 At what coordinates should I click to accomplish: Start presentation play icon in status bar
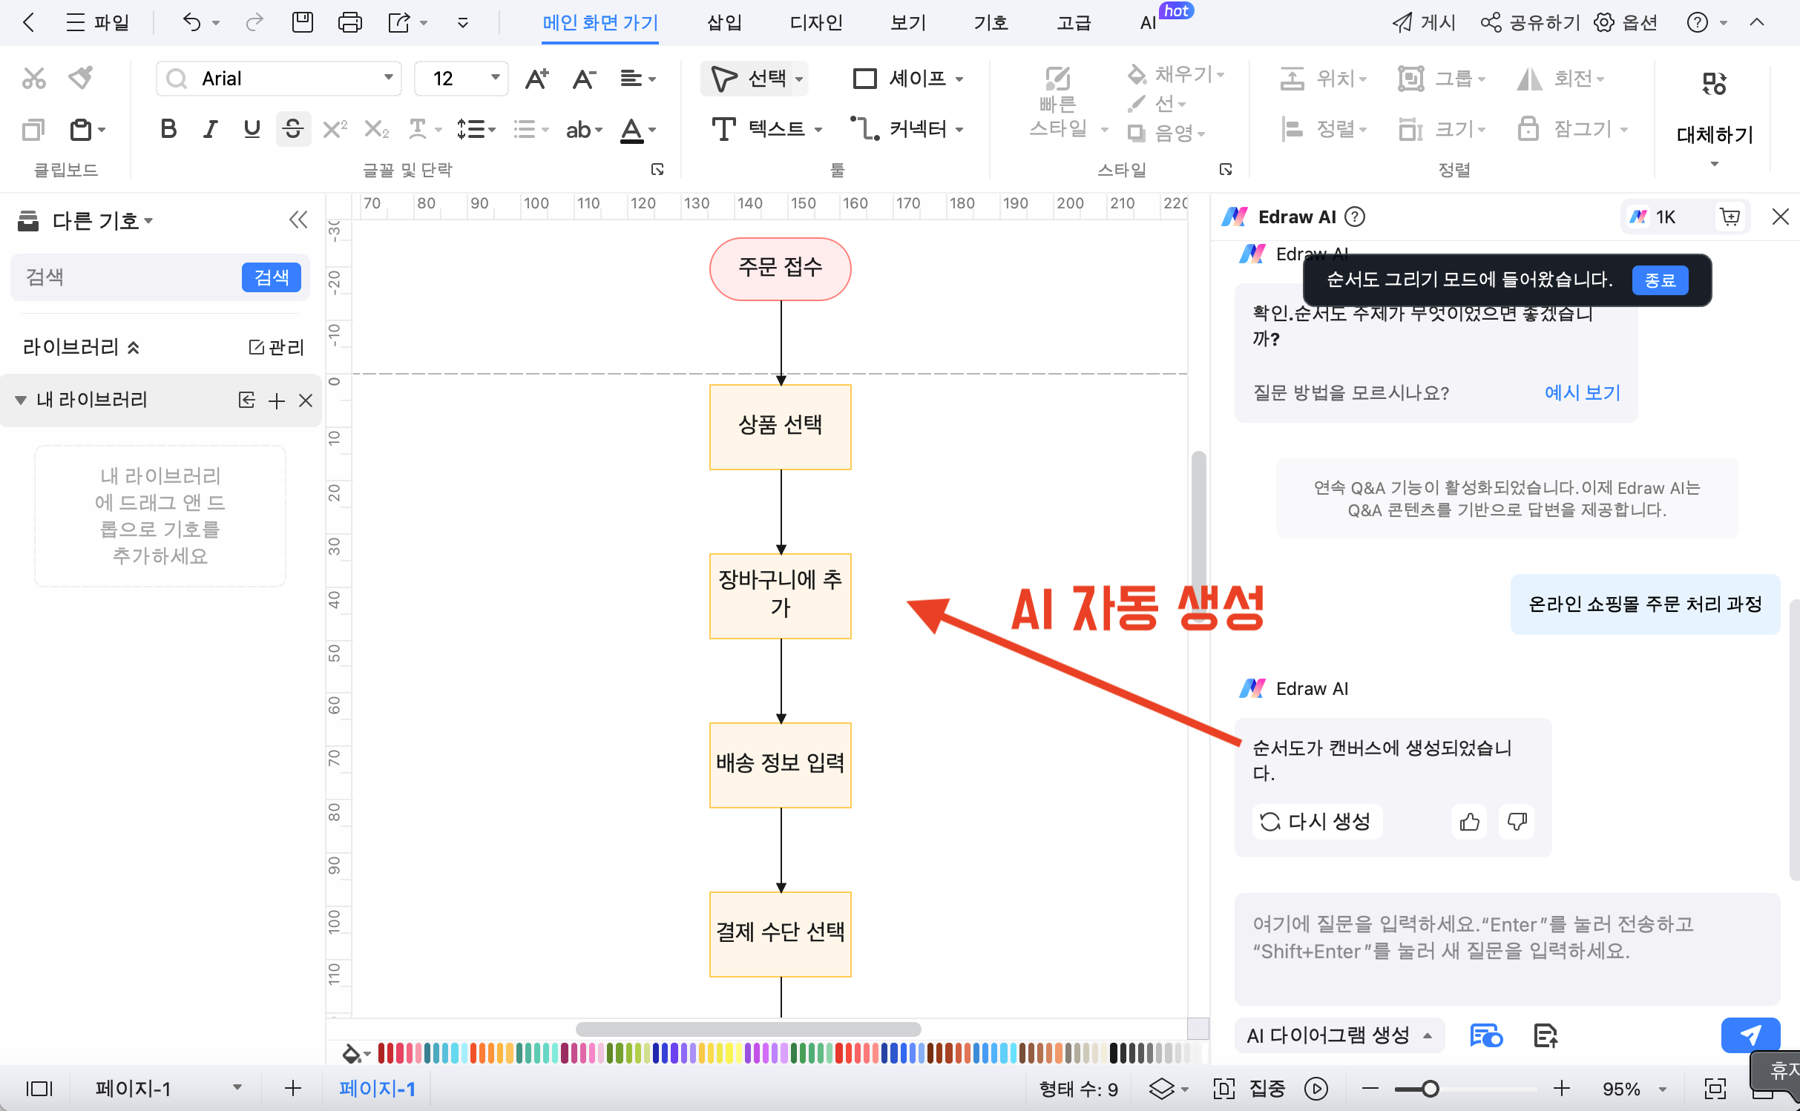point(1316,1089)
